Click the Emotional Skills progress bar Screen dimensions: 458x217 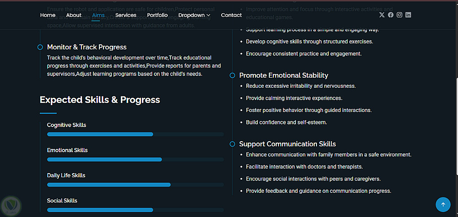pyautogui.click(x=135, y=159)
